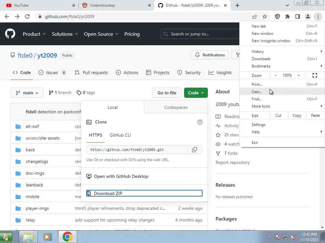
Task: Open the player-imgs folder
Action: click(x=37, y=208)
